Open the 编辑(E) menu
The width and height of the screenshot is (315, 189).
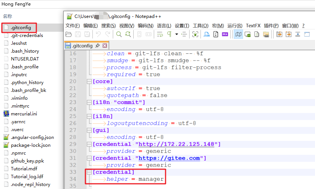[x=90, y=26]
